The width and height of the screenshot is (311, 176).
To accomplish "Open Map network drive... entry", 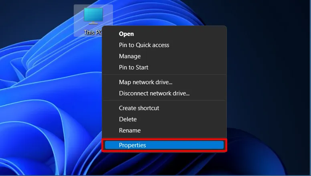I will (x=164, y=82).
